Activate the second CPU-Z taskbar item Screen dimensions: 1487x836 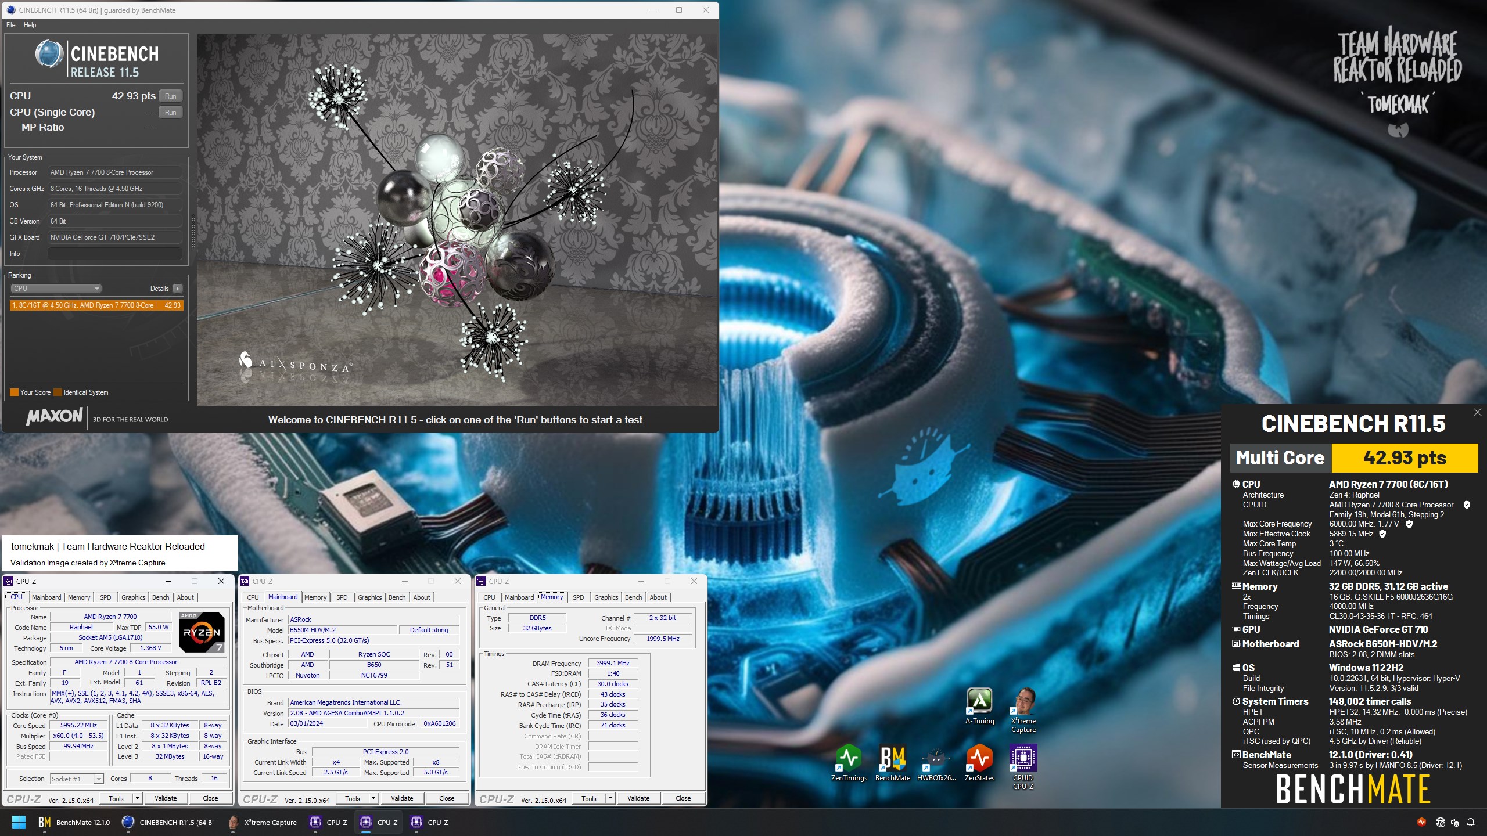(x=379, y=822)
